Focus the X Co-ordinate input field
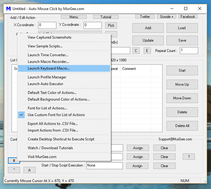The width and height of the screenshot is (211, 189). click(47, 25)
